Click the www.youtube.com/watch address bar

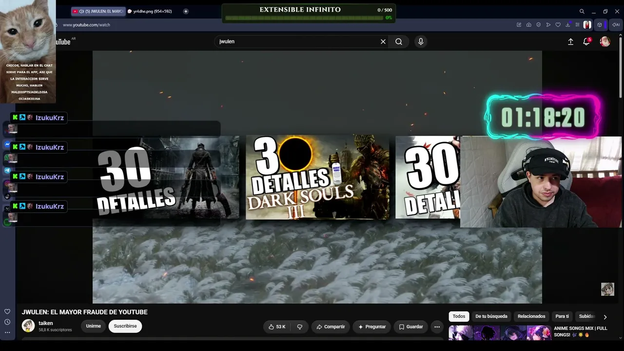[x=86, y=25]
